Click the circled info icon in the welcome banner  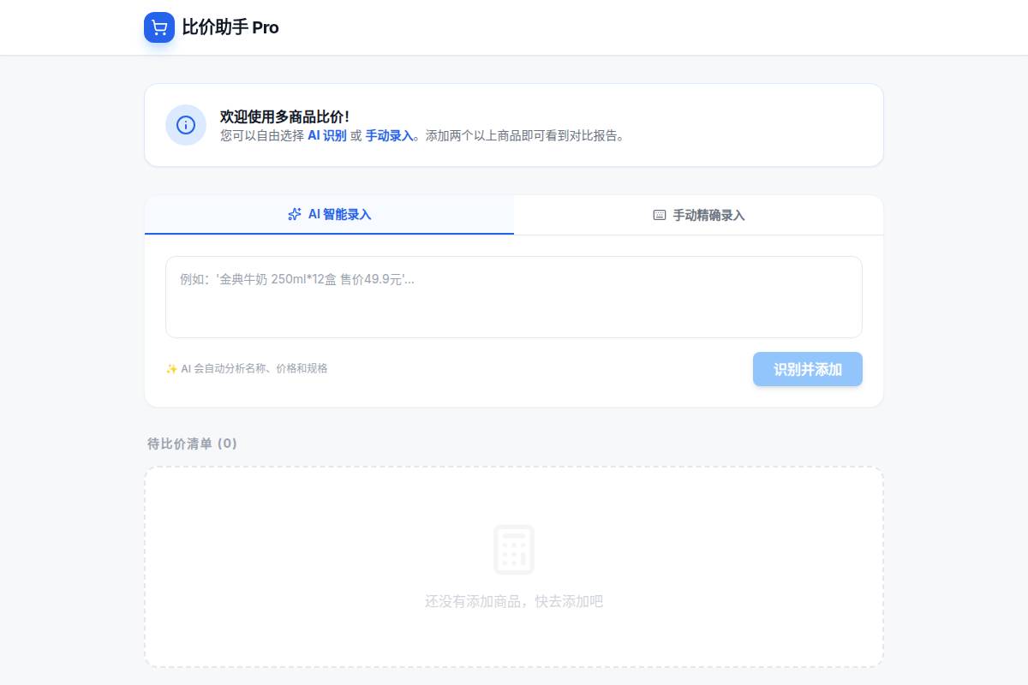coord(186,125)
